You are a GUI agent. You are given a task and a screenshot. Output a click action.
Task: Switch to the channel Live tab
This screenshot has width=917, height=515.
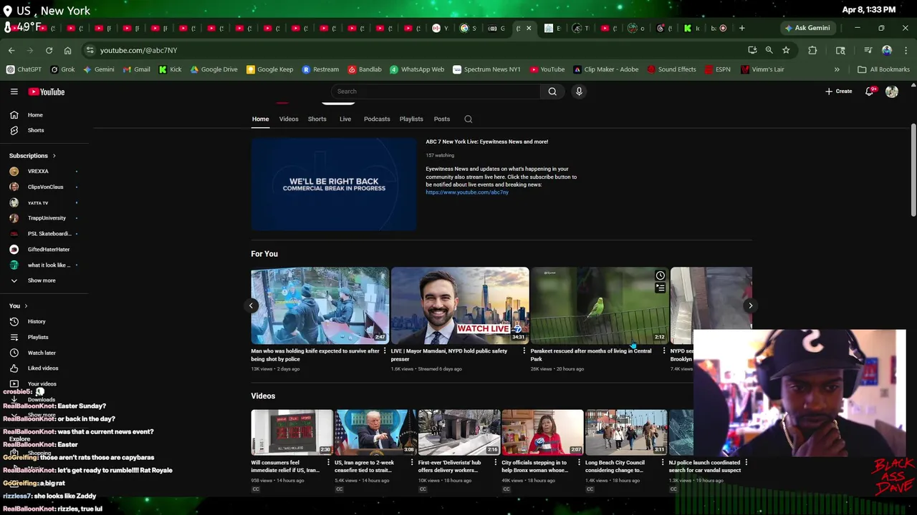(x=345, y=119)
